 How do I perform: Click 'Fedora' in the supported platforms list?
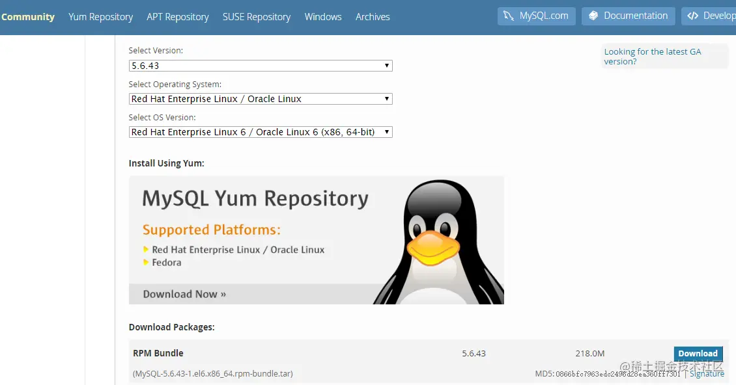pos(167,263)
